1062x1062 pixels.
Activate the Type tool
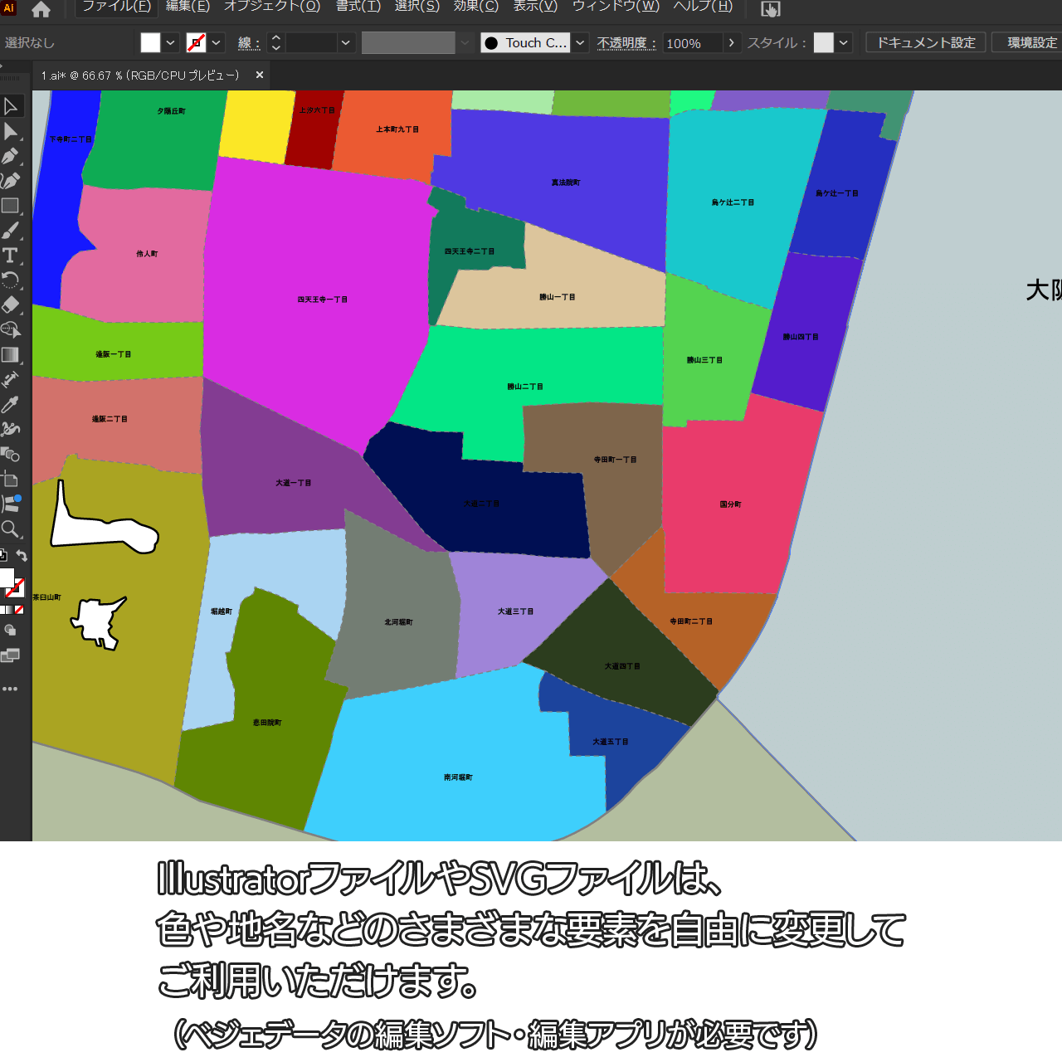(11, 256)
